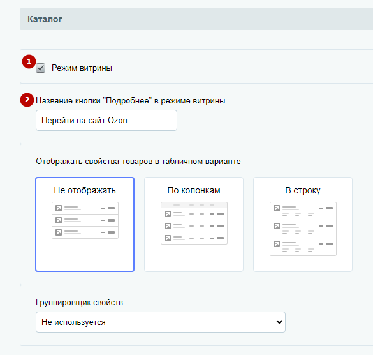Open the Группировщик свойств dropdown
The image size is (373, 355).
(x=161, y=322)
